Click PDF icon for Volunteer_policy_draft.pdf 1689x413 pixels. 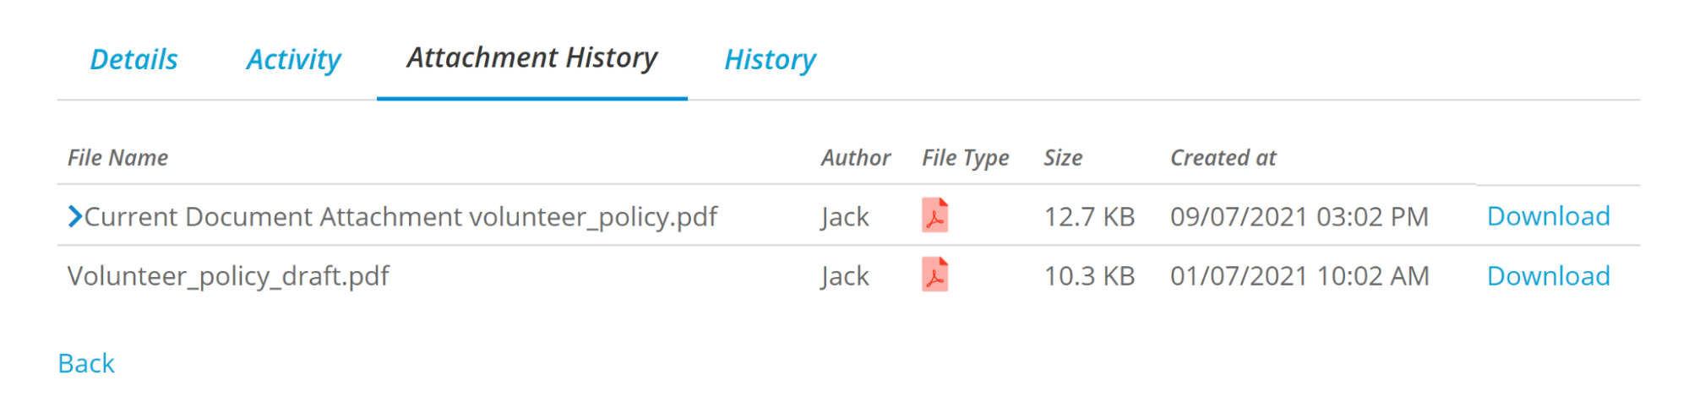click(934, 274)
